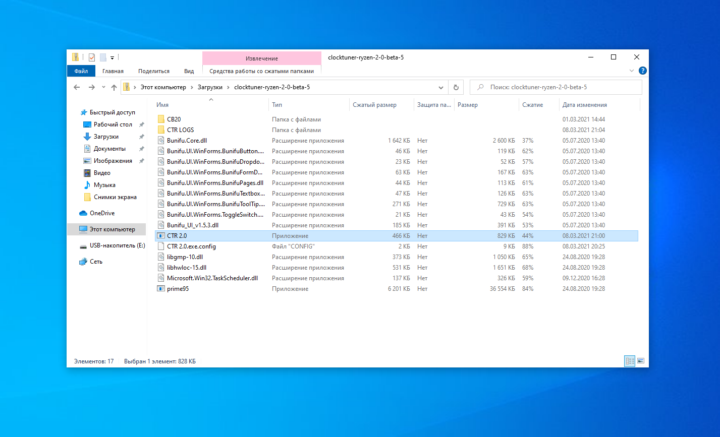
Task: Click the libgmp-10.dll file icon
Action: coord(161,257)
